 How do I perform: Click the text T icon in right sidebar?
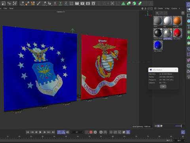click(x=188, y=27)
